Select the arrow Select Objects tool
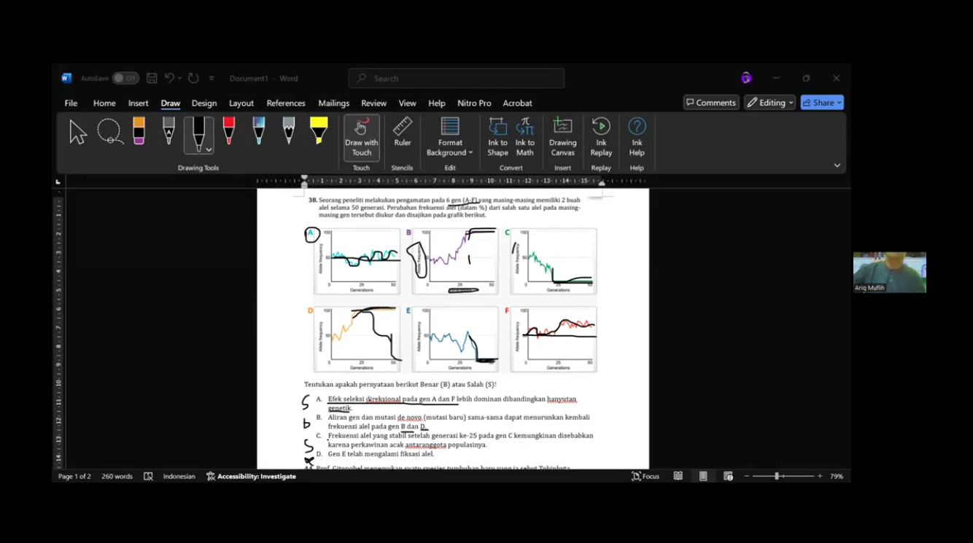The image size is (973, 543). [77, 132]
